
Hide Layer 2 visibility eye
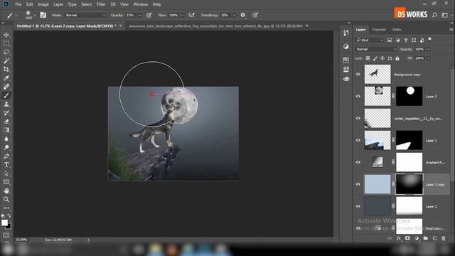[x=358, y=206]
